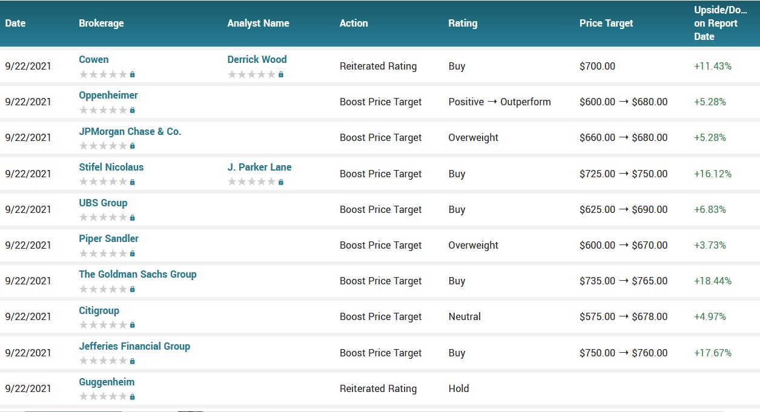Click the star rating under Citigroup
This screenshot has width=760, height=412.
pos(104,325)
